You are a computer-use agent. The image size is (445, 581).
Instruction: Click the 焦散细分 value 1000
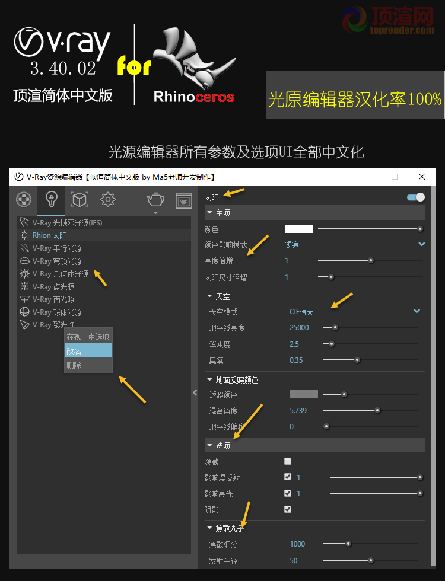pos(297,544)
